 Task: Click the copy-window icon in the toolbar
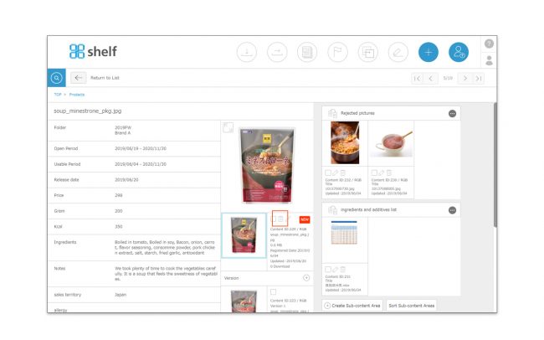tap(368, 52)
